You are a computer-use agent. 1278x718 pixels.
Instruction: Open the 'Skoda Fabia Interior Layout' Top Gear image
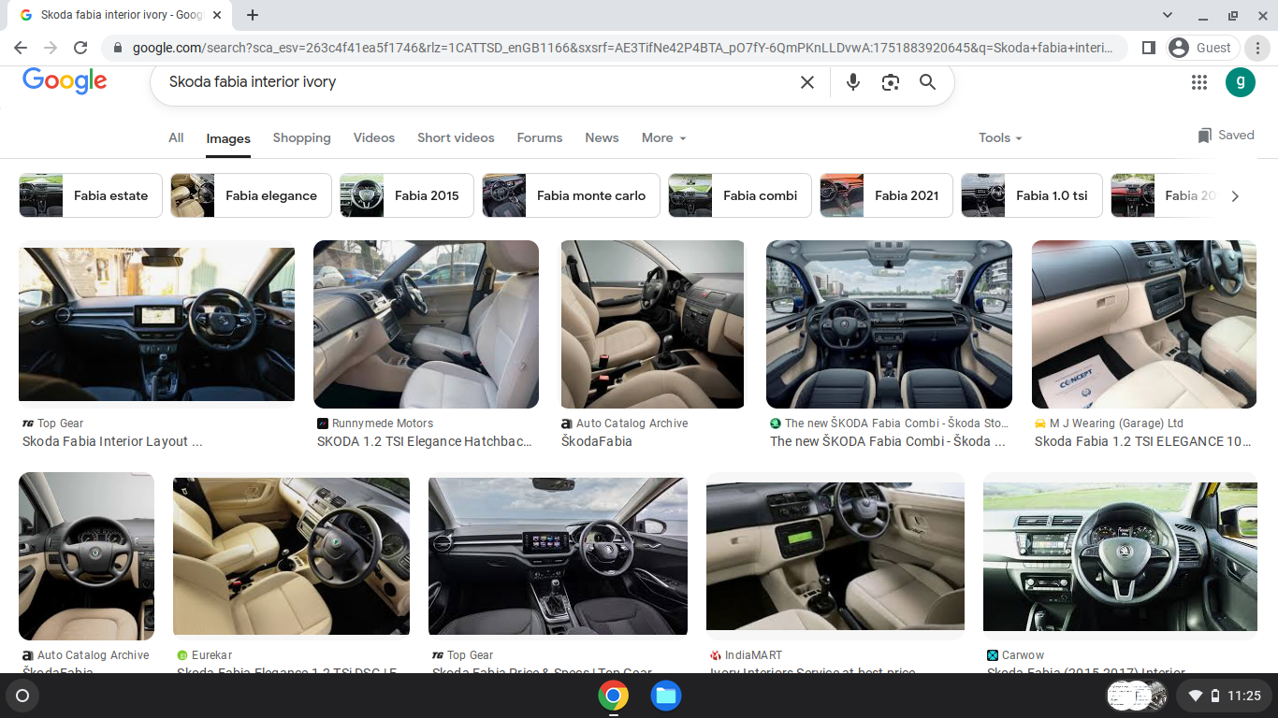pyautogui.click(x=156, y=324)
